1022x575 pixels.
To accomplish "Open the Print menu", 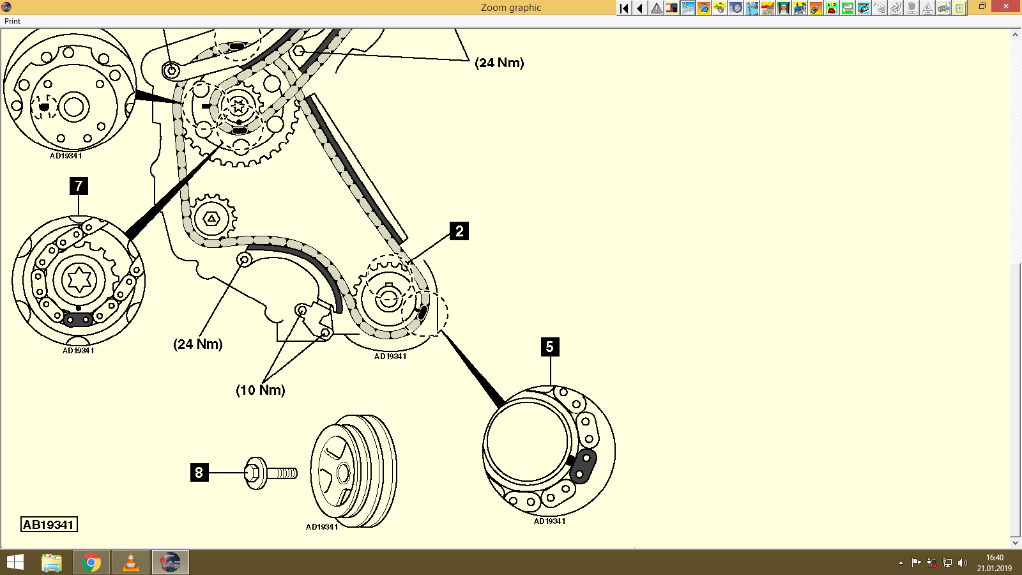I will 11,20.
